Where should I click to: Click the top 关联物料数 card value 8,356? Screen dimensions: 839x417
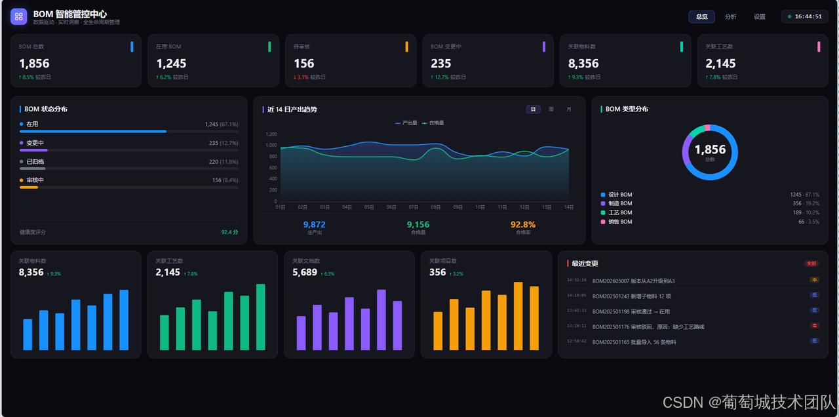(583, 64)
